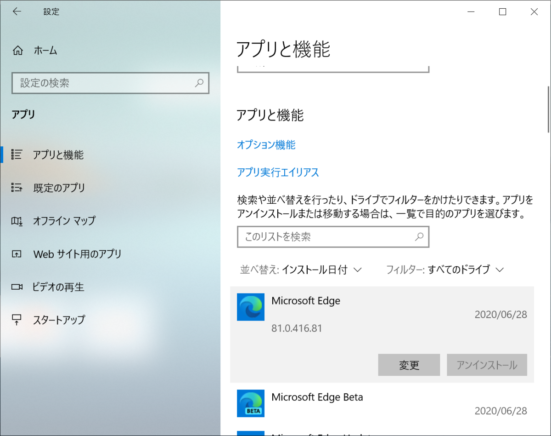Click the Microsoft Edge Beta app icon

click(x=251, y=403)
